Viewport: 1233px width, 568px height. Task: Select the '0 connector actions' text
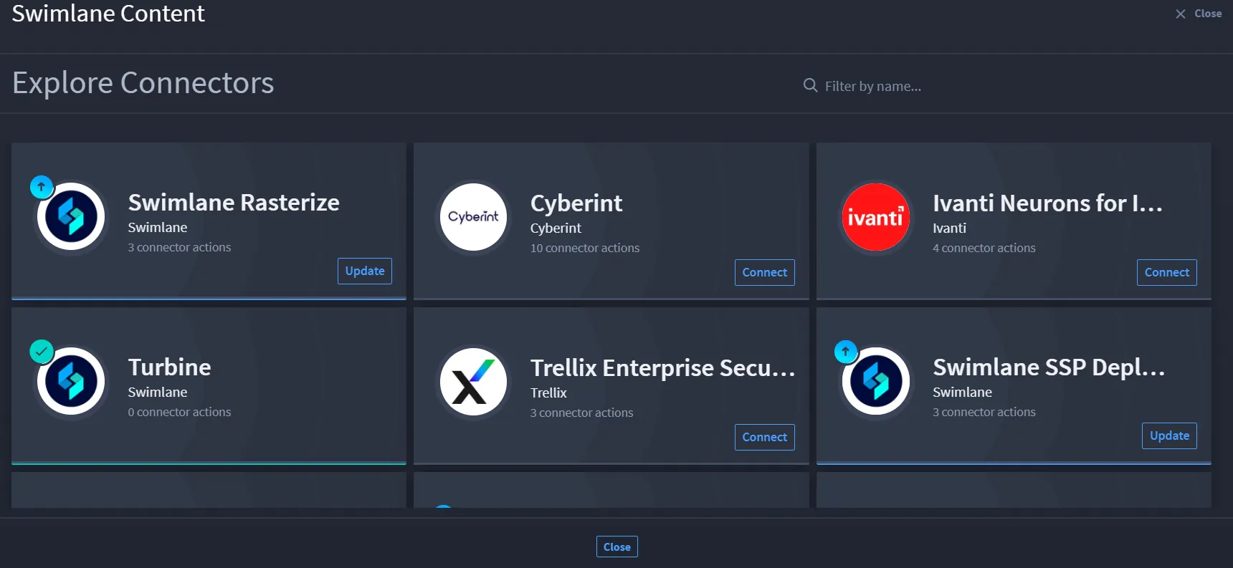pos(180,412)
